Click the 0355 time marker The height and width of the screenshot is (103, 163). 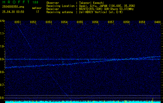pos(80,22)
